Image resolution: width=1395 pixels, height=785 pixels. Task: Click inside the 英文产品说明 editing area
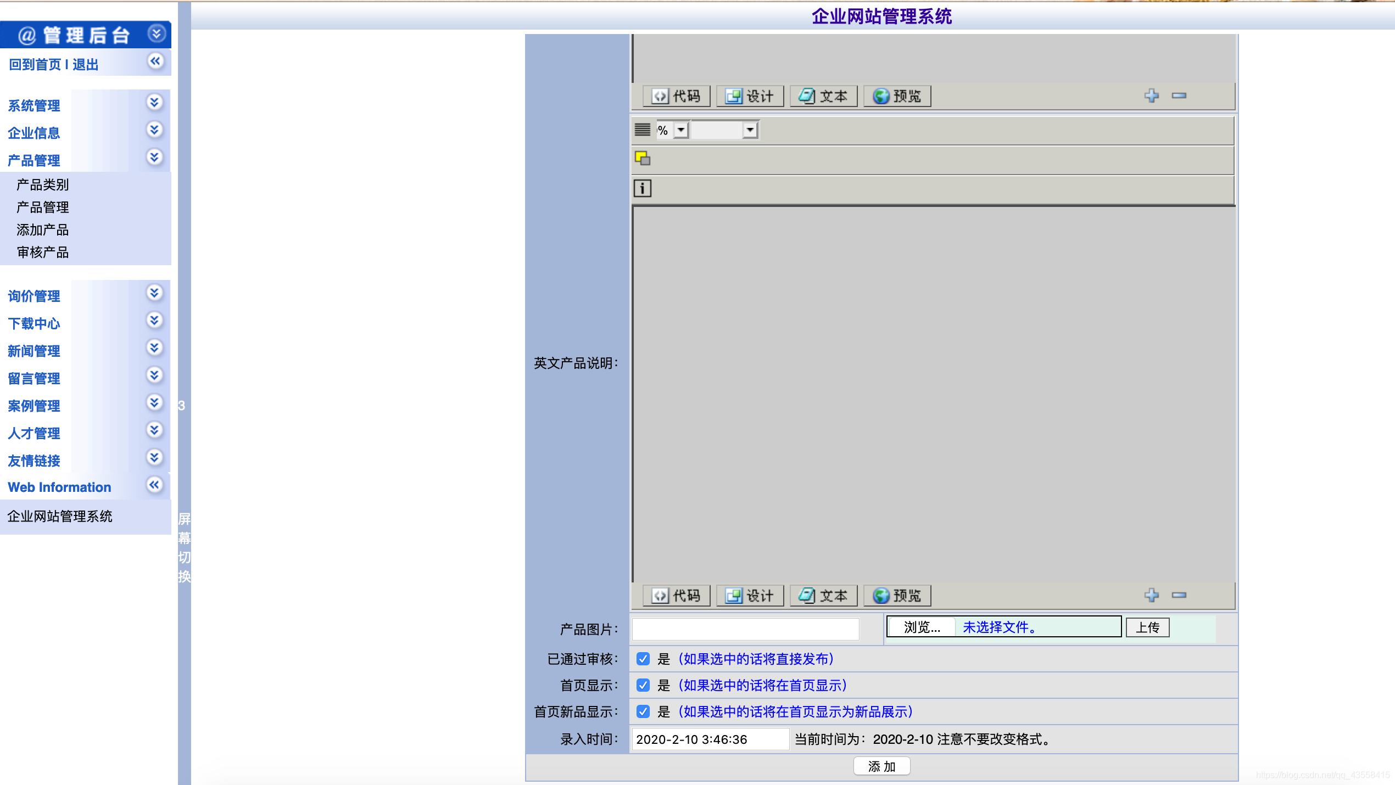coord(934,394)
